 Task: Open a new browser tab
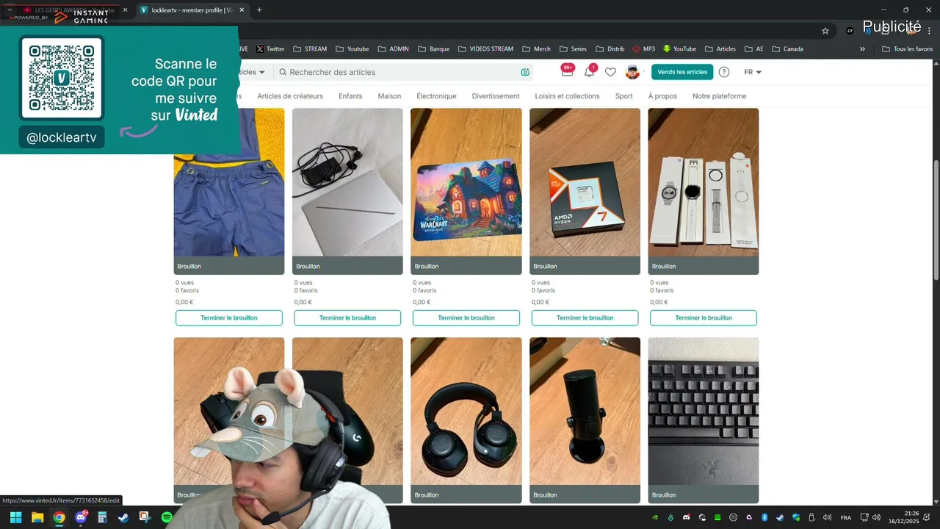pos(259,10)
